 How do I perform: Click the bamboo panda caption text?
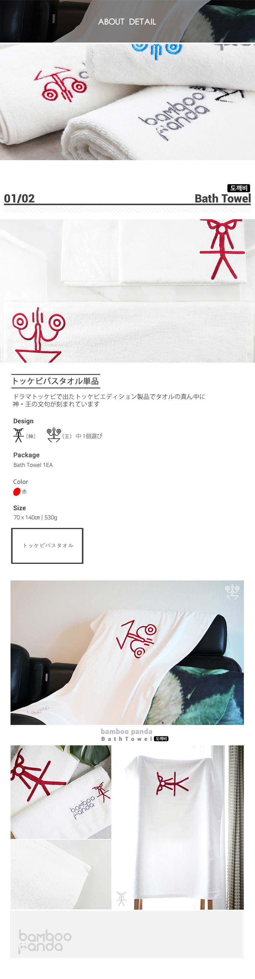127,731
